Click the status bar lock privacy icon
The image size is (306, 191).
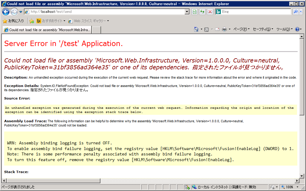click(273, 187)
